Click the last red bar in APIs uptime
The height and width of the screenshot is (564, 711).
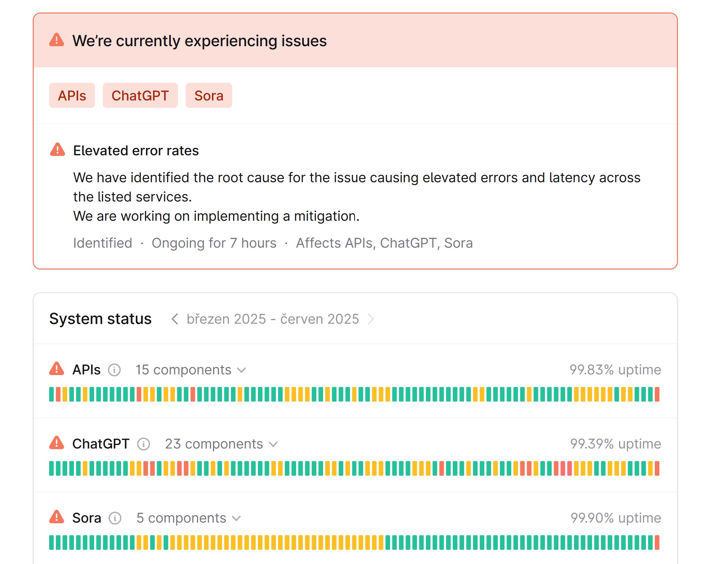click(x=657, y=394)
